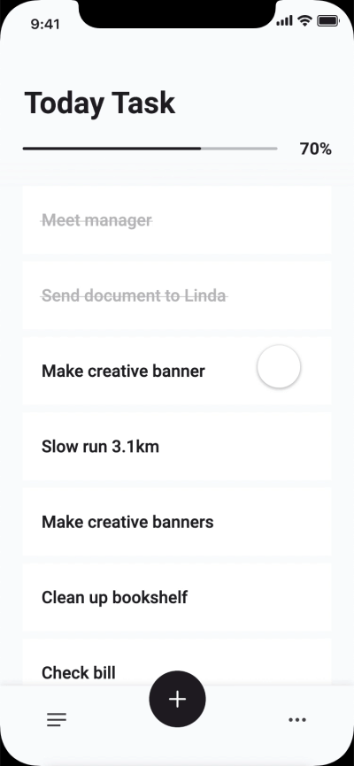Image resolution: width=354 pixels, height=766 pixels.
Task: Mark Slow run 3.1km as done
Action: 177,446
